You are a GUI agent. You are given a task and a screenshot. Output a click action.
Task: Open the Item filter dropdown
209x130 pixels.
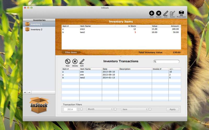[135, 109]
